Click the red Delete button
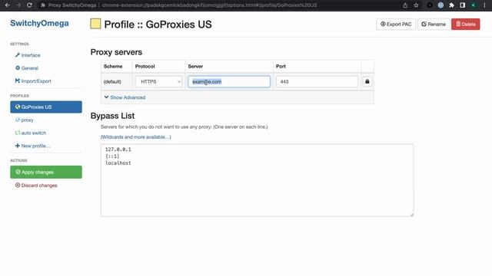Image resolution: width=492 pixels, height=276 pixels. pyautogui.click(x=466, y=24)
